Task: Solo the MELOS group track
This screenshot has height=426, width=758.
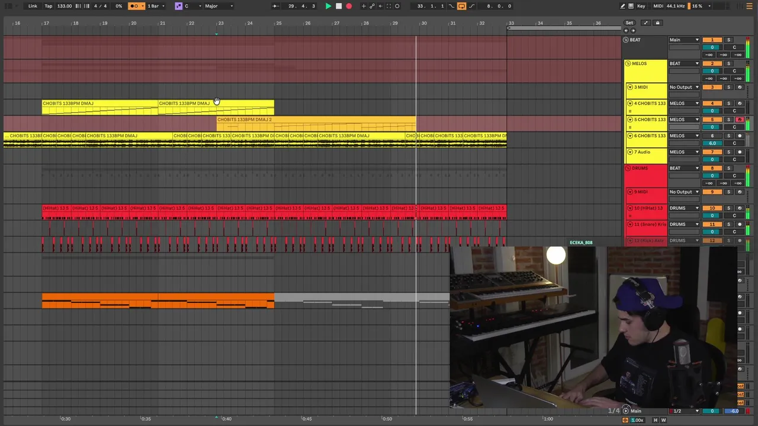Action: [729, 63]
